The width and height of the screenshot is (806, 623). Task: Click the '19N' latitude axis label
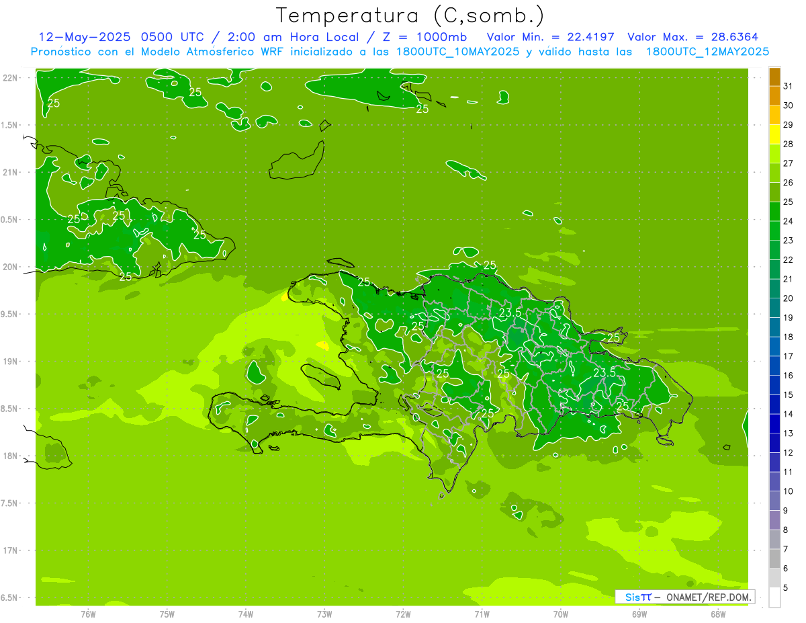(x=9, y=361)
